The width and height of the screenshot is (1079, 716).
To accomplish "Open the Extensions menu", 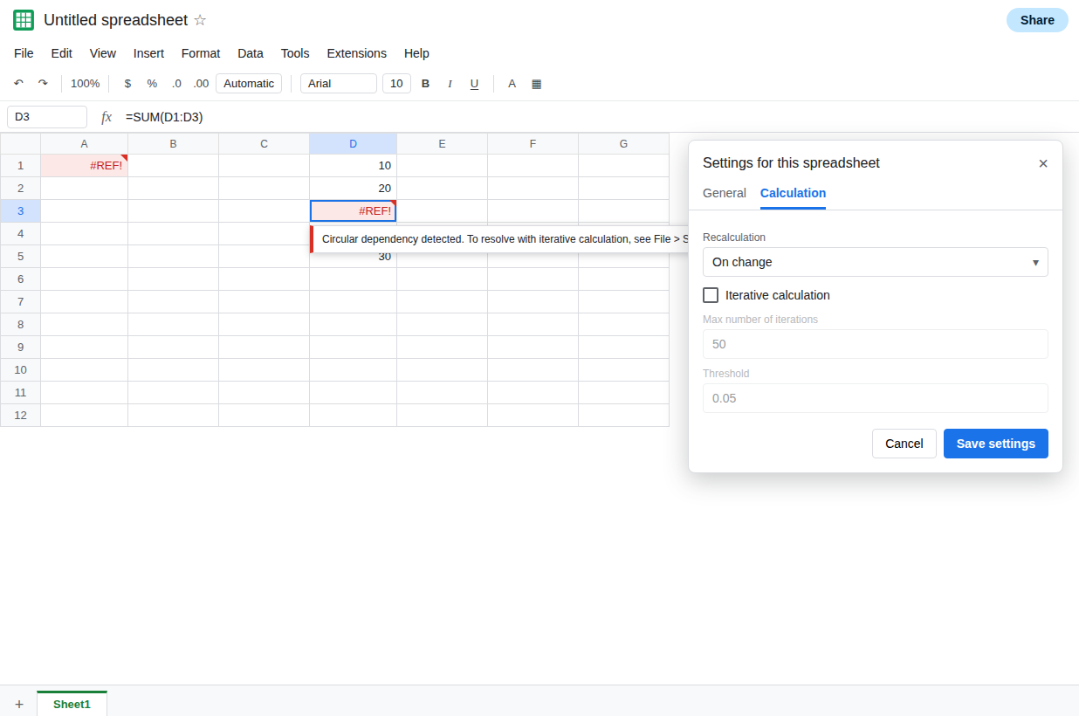I will (356, 53).
